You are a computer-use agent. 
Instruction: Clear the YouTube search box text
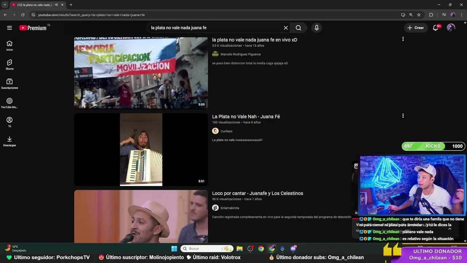286,28
